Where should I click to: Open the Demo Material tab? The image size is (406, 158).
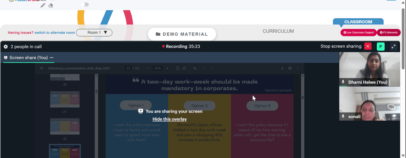coord(182,34)
